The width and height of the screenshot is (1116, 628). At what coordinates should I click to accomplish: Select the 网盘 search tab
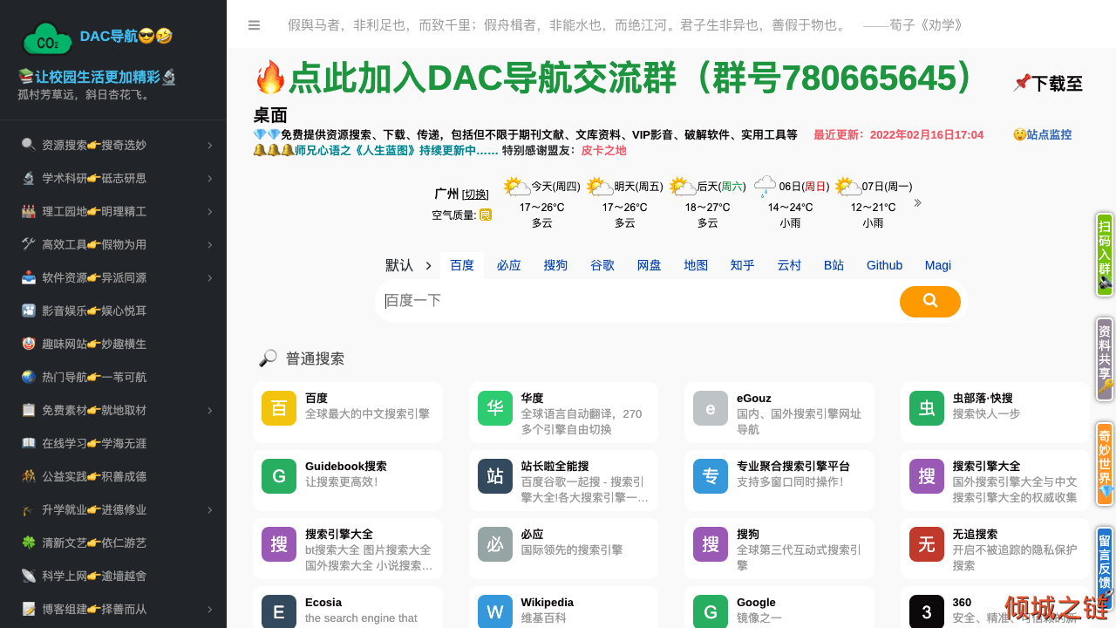click(650, 265)
